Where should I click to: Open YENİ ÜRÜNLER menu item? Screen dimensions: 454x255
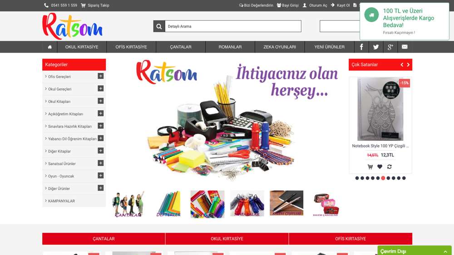click(x=330, y=47)
